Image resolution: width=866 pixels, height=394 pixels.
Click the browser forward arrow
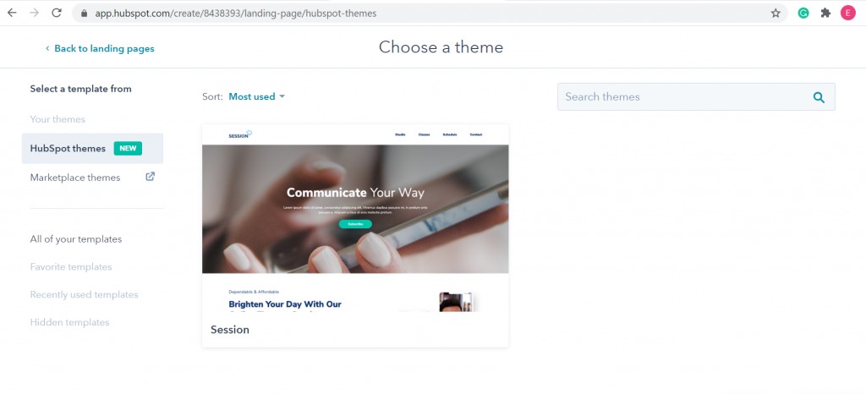pos(34,13)
